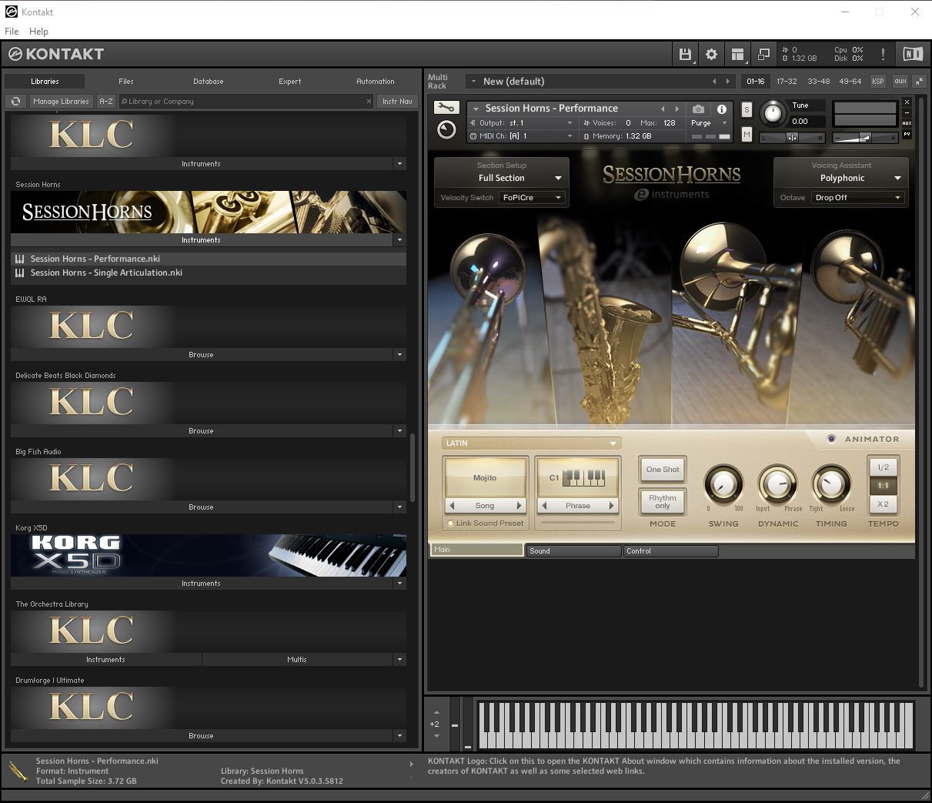
Task: Go to next instrument arrow
Action: [x=677, y=109]
